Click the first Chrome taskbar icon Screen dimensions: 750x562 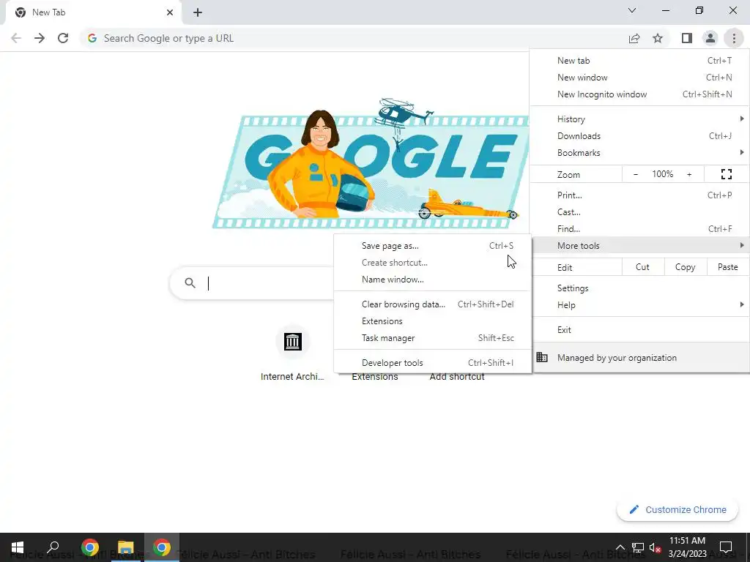tap(89, 547)
